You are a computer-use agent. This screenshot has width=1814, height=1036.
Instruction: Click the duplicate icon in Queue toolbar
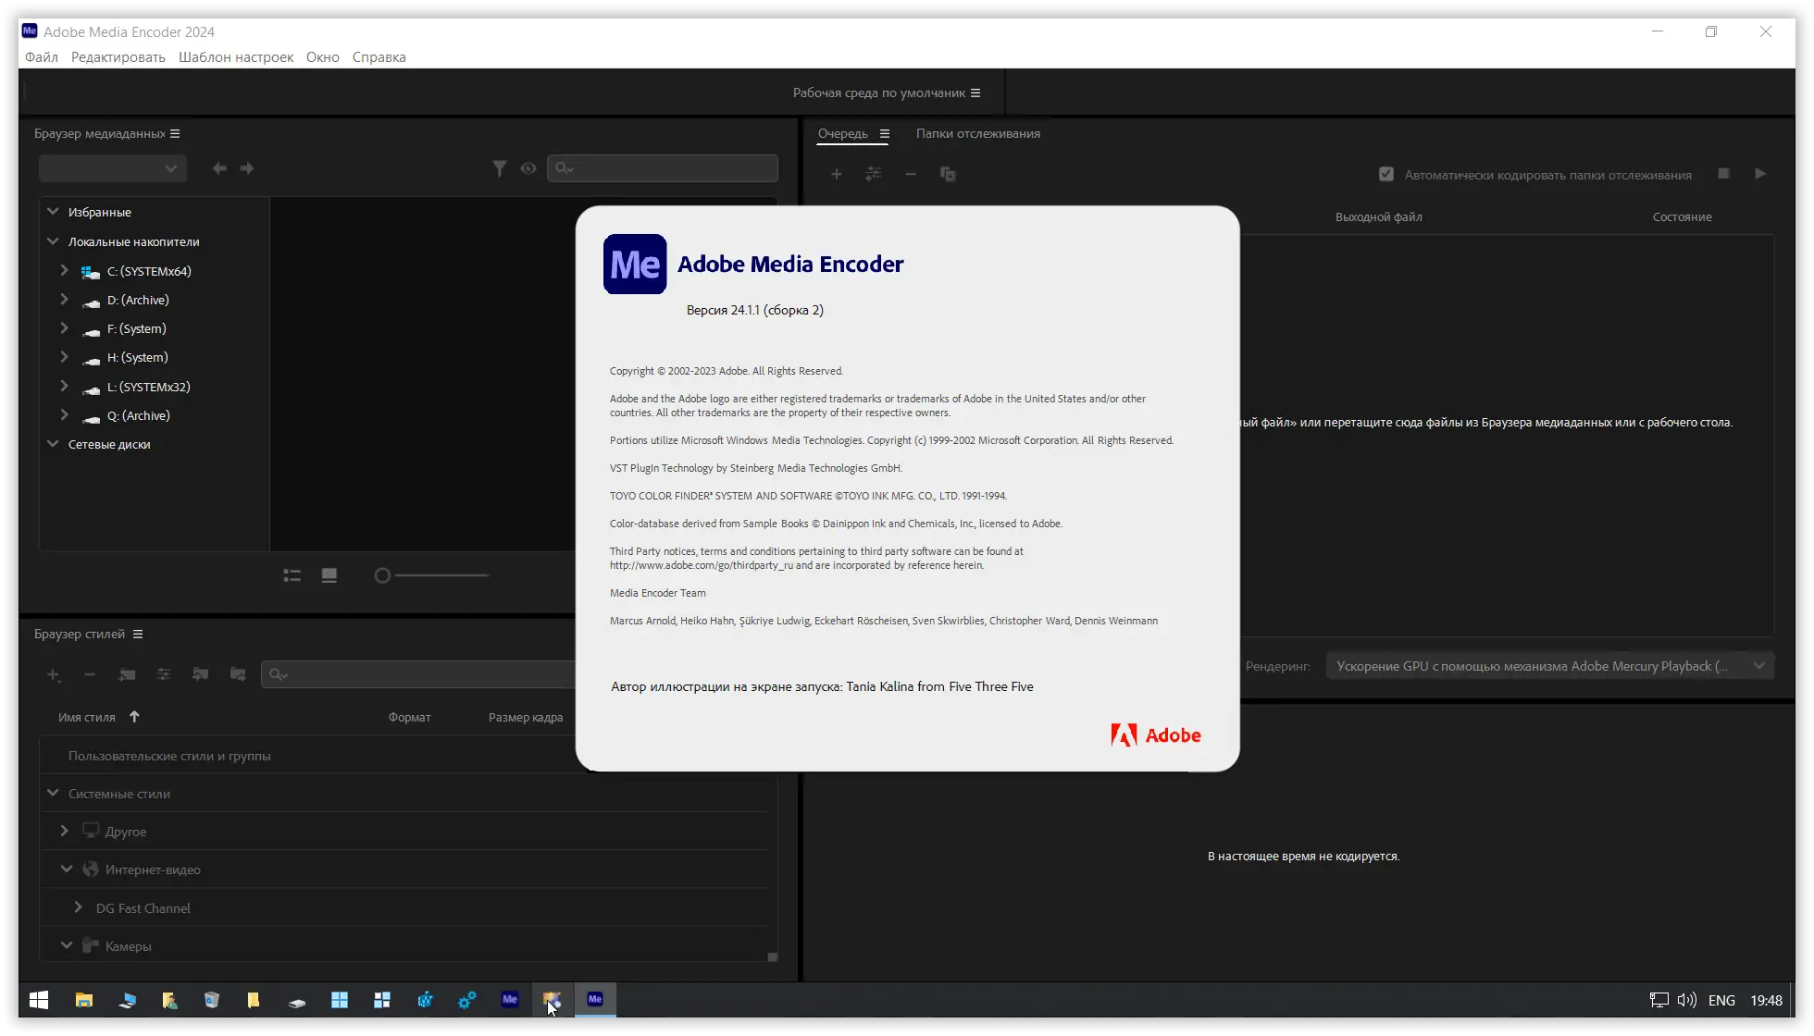(947, 174)
